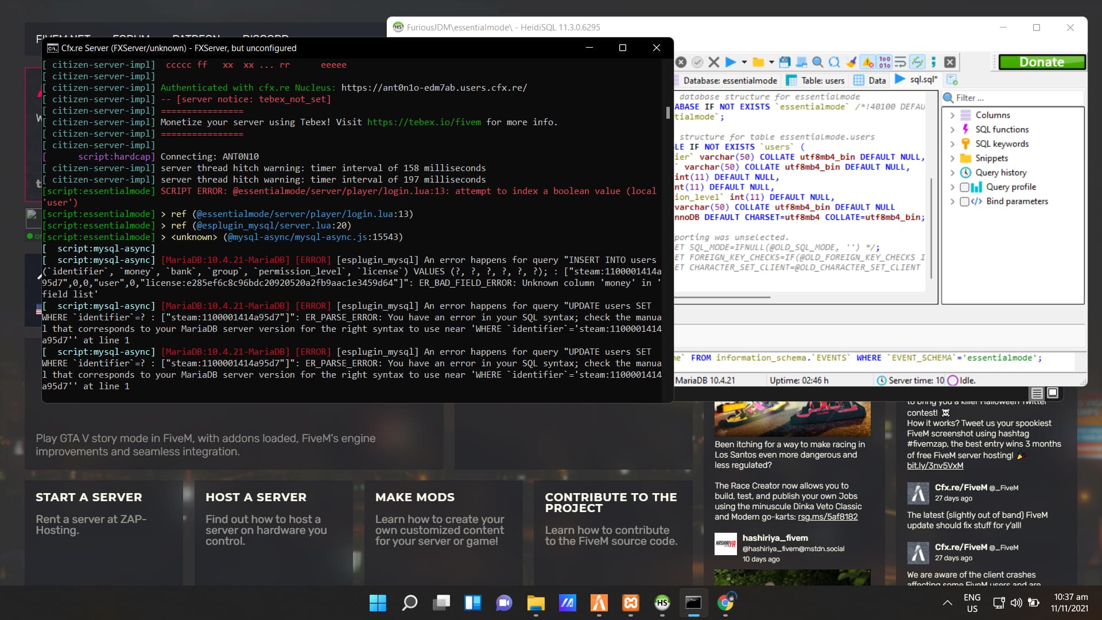
Task: Open the new query tab icon beside sql.sql*
Action: 952,80
